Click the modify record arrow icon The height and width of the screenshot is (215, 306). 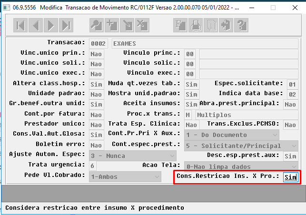127,25
